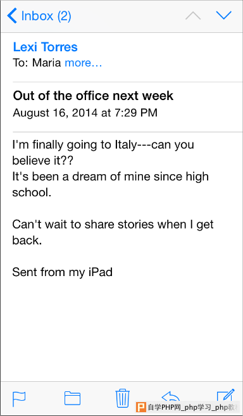Tap the first paragraph about Italy
The image size is (243, 416).
[103, 153]
